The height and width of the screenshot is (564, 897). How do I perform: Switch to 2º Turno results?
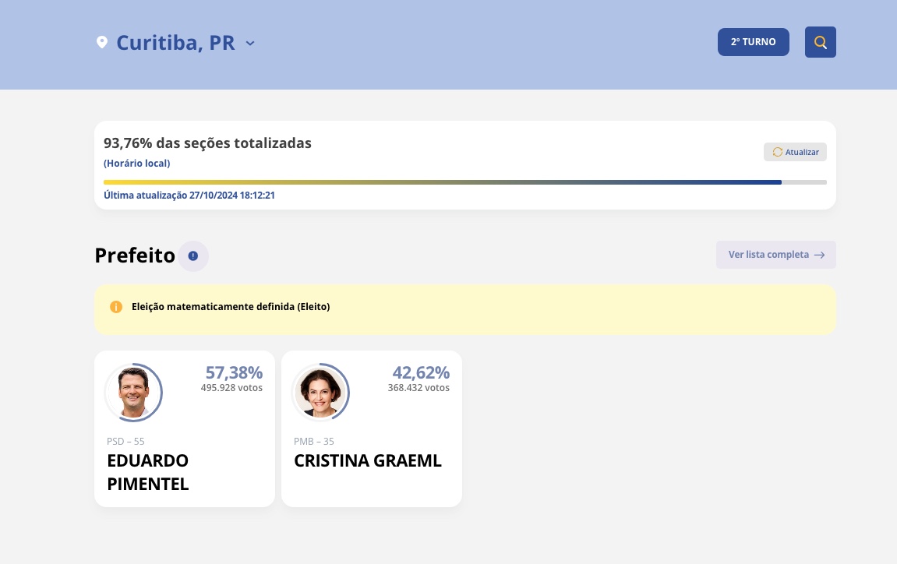coord(753,42)
